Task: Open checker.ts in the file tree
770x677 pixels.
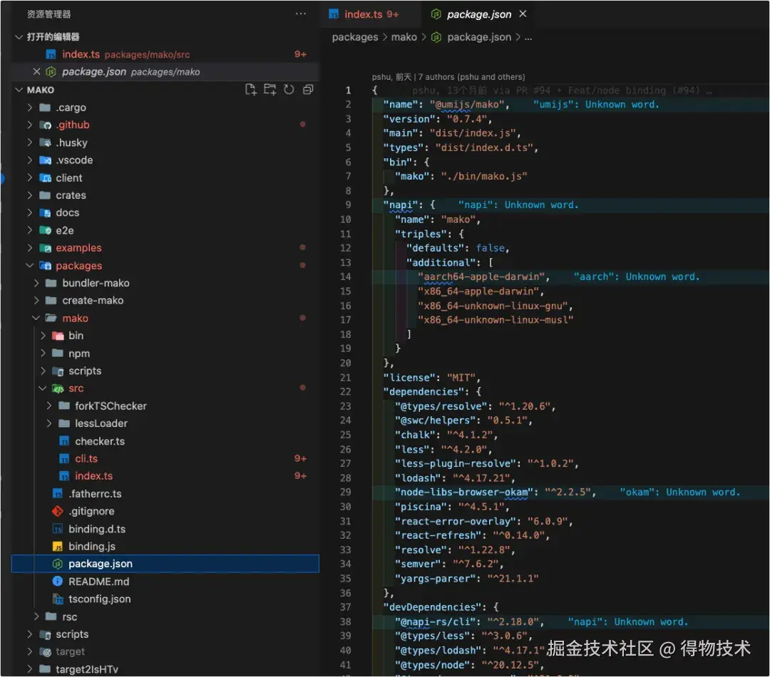Action: [x=100, y=441]
